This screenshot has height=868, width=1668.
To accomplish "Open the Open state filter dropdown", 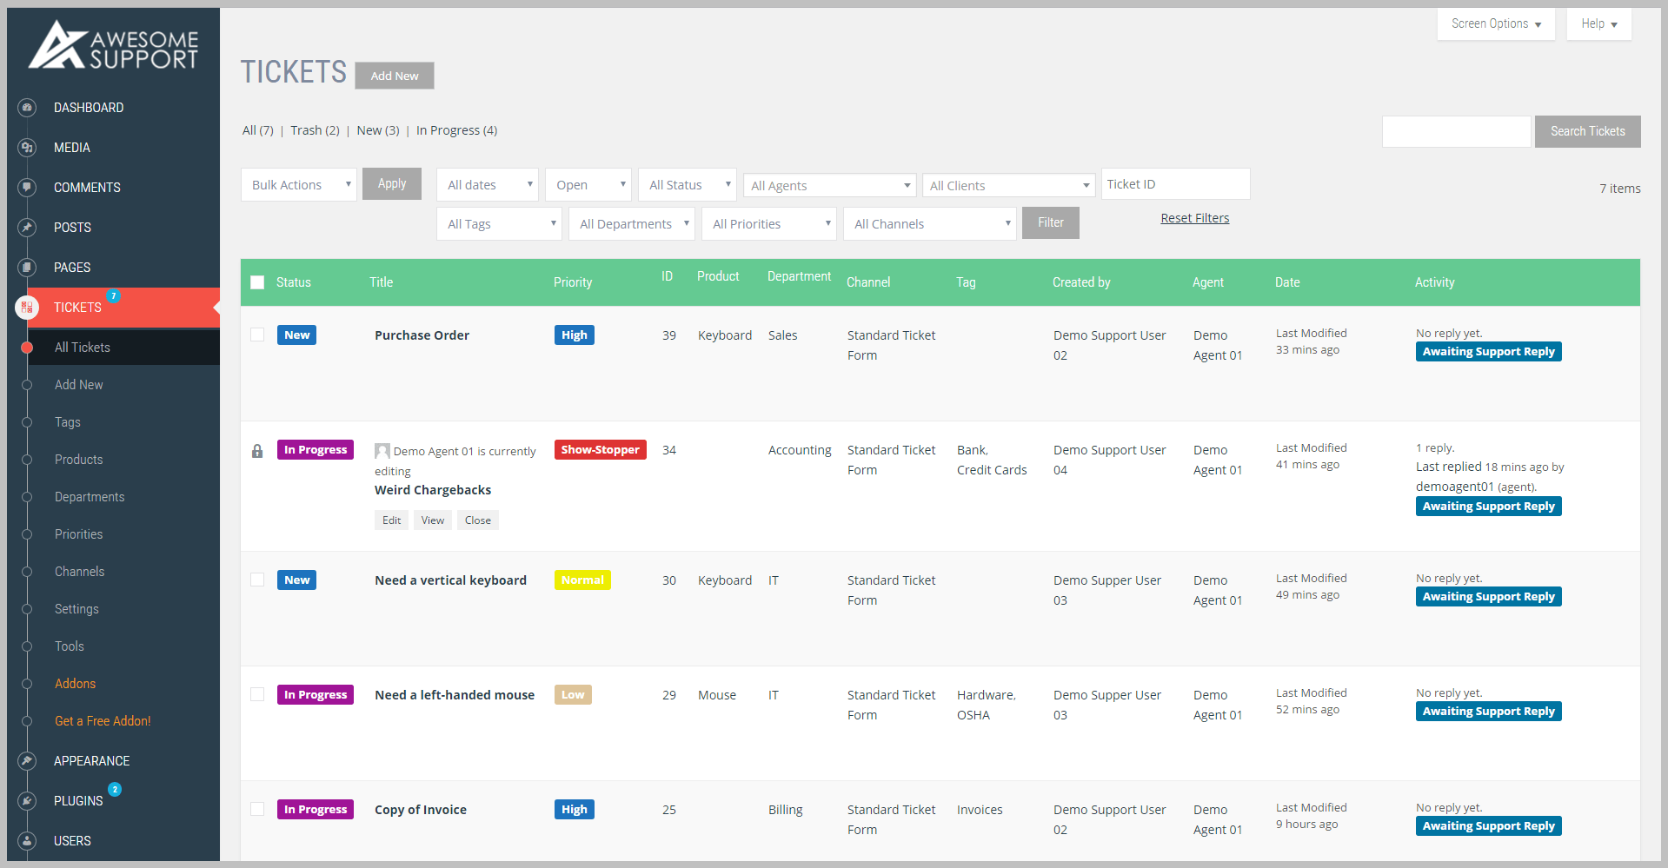I will (588, 185).
